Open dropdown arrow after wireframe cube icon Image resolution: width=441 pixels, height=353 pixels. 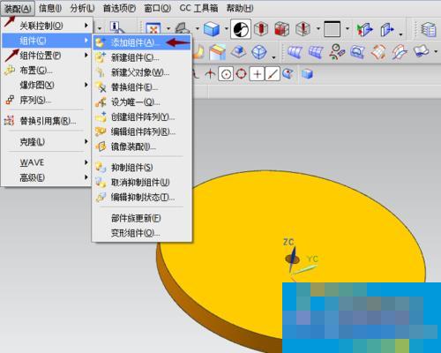[x=273, y=57]
